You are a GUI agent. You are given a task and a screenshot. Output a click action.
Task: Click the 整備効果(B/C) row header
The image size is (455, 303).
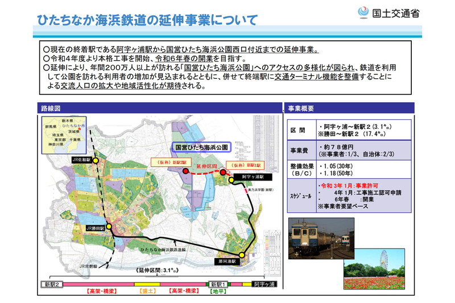tap(301, 170)
